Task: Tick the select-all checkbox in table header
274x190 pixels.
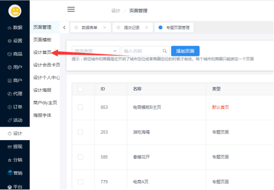Action: [x=81, y=89]
